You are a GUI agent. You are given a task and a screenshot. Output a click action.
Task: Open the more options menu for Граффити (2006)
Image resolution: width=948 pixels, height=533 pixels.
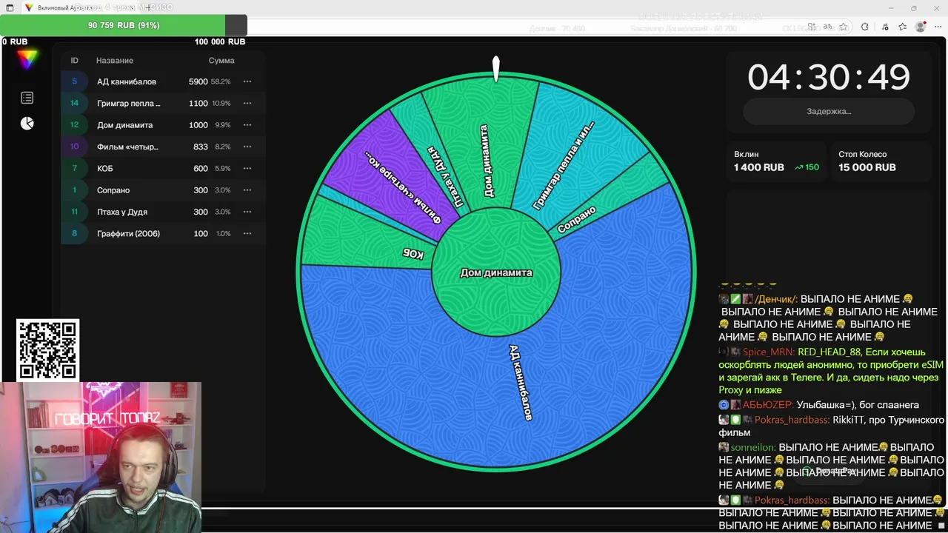(x=247, y=233)
